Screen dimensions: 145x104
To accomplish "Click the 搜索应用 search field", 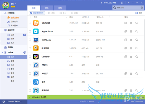I will pyautogui.click(x=128, y=8).
